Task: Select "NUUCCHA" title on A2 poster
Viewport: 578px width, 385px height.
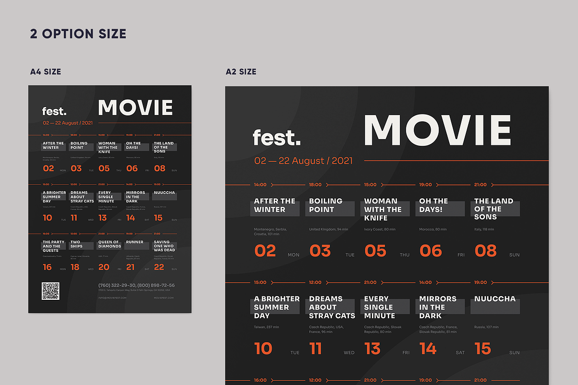Action: pyautogui.click(x=495, y=299)
